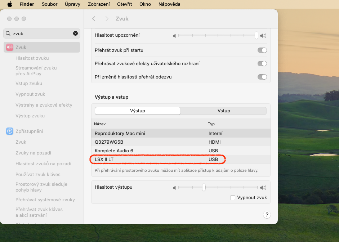Open the Apple menu

point(10,4)
